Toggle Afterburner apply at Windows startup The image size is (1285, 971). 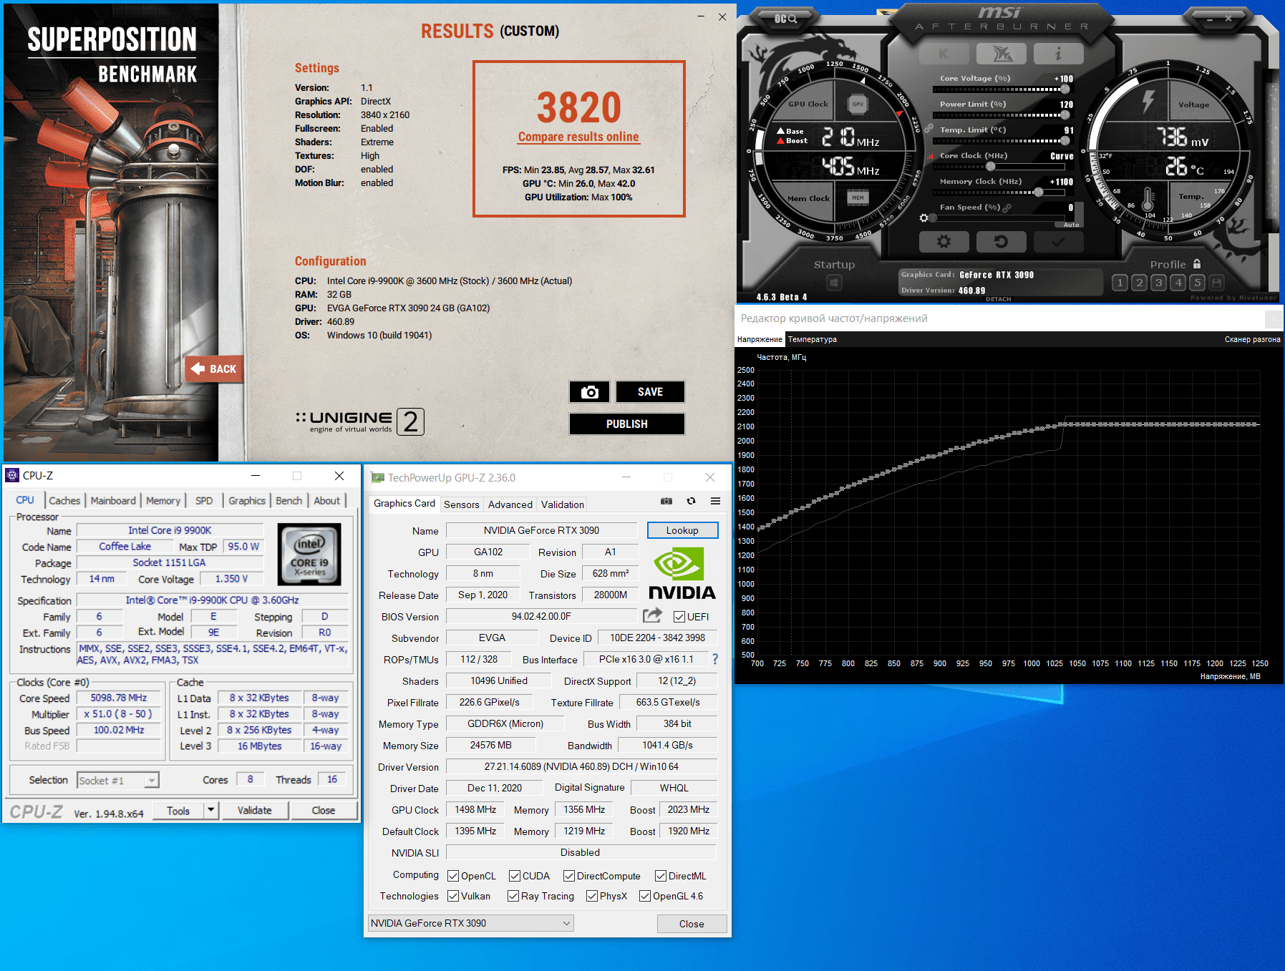click(834, 283)
